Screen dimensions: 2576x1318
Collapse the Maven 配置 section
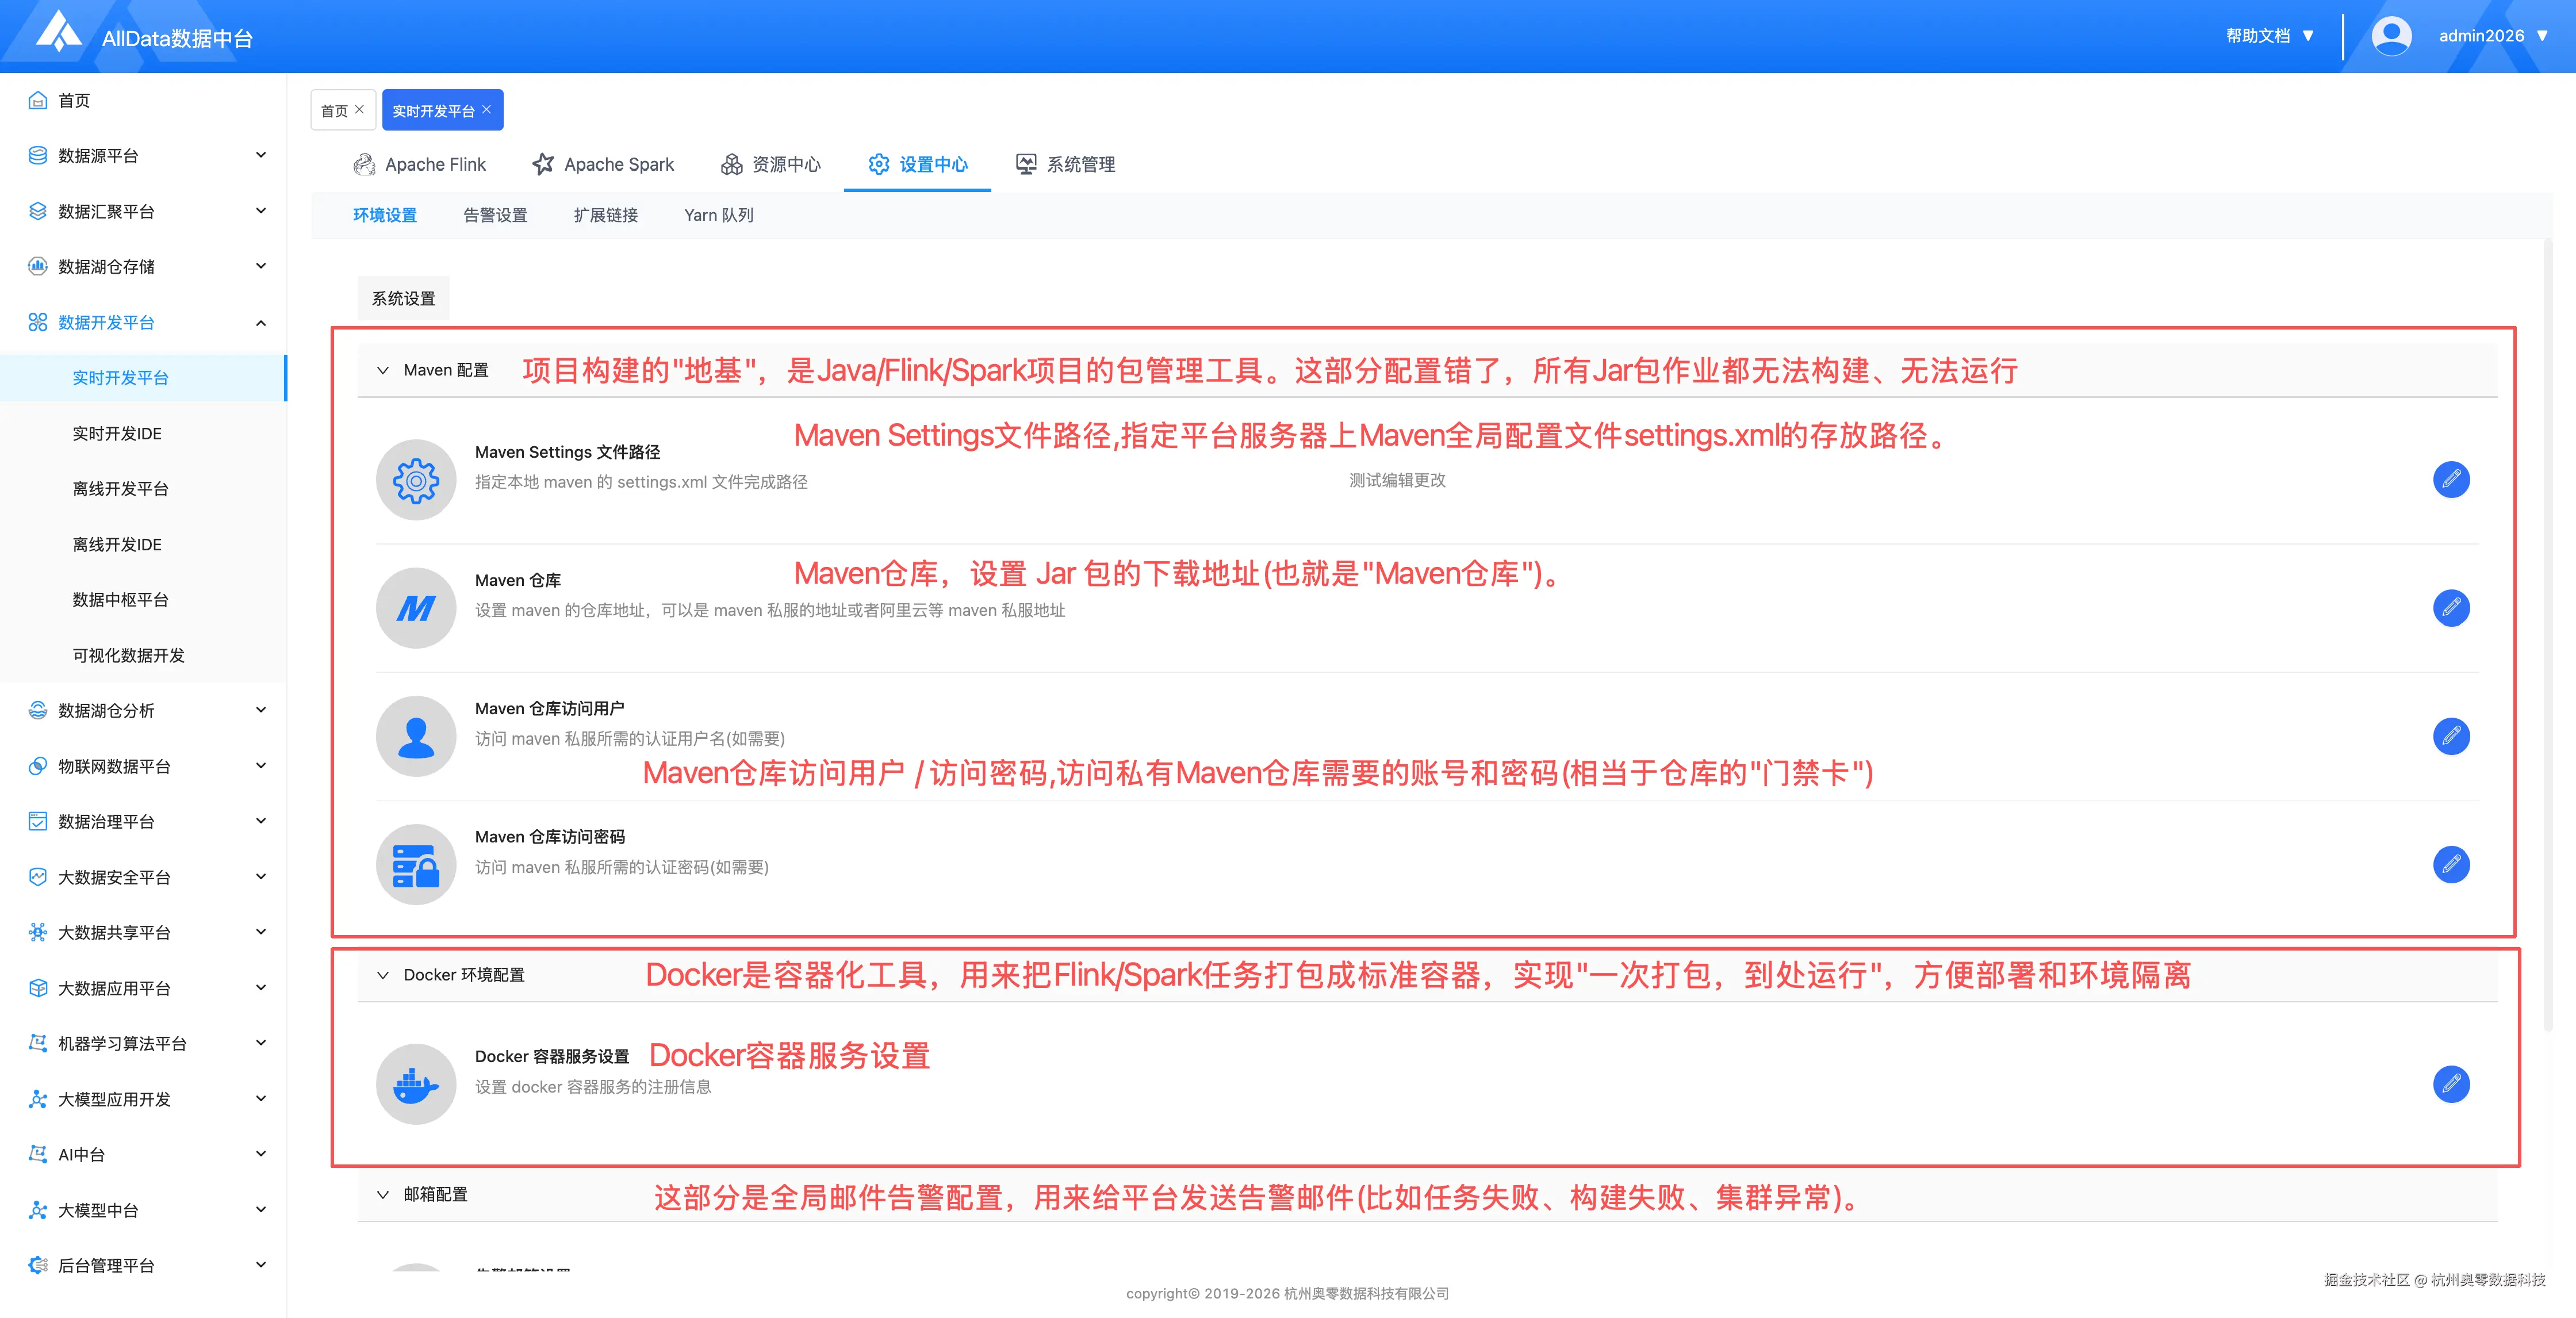click(x=383, y=370)
